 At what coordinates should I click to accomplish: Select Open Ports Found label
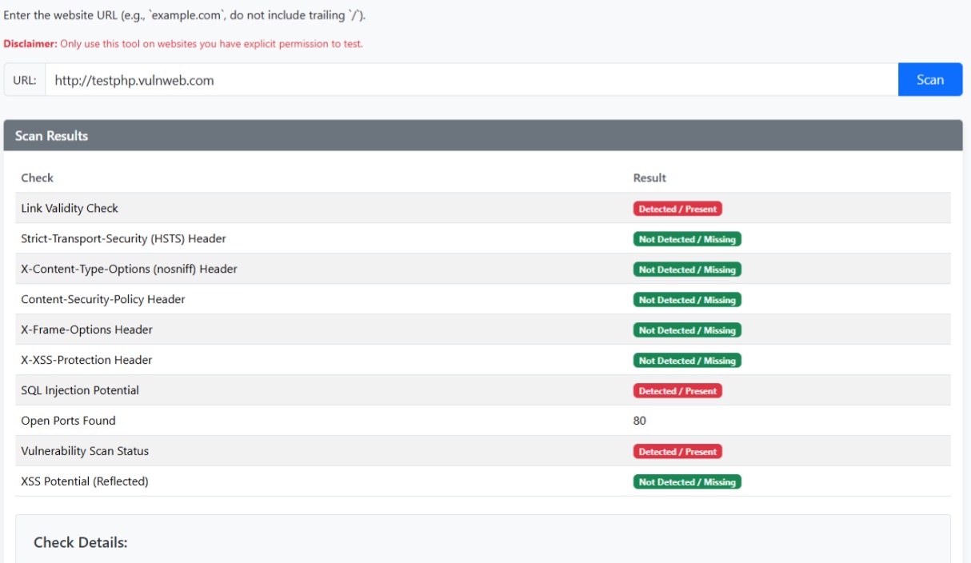[68, 421]
